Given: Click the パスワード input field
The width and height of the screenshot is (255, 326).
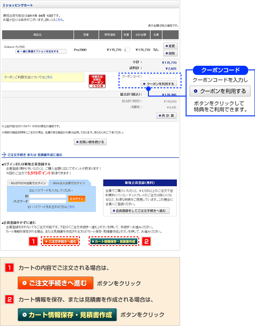Looking at the screenshot, I should tap(48, 201).
